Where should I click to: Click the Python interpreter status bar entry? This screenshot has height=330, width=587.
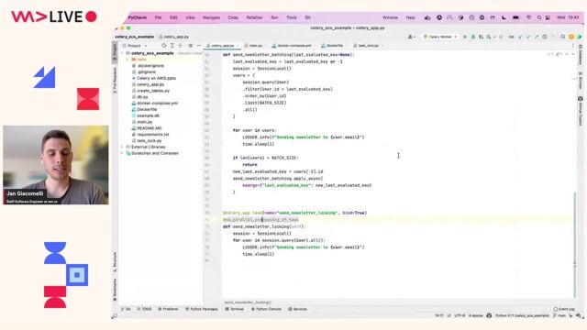coord(522,315)
